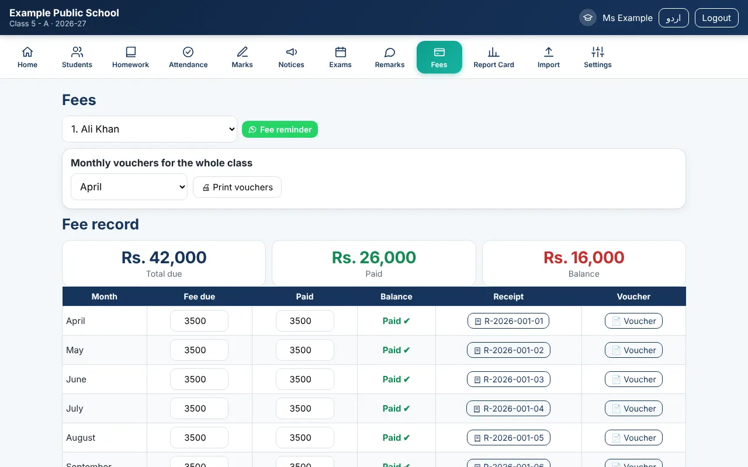Send WhatsApp Fee reminder

pyautogui.click(x=280, y=130)
